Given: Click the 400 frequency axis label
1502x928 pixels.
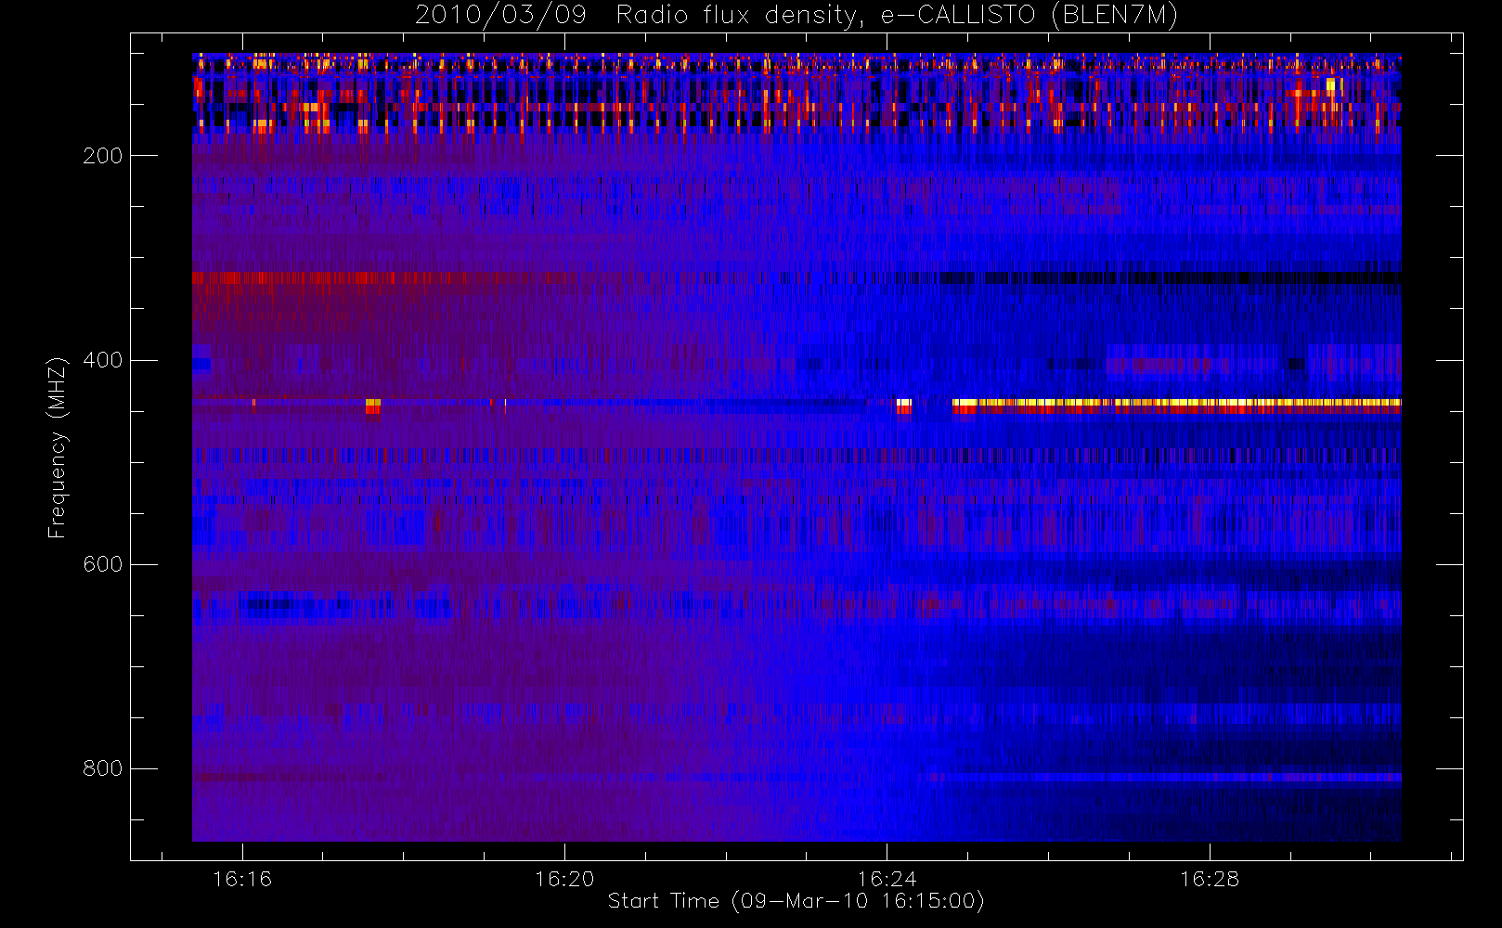Looking at the screenshot, I should point(103,360).
